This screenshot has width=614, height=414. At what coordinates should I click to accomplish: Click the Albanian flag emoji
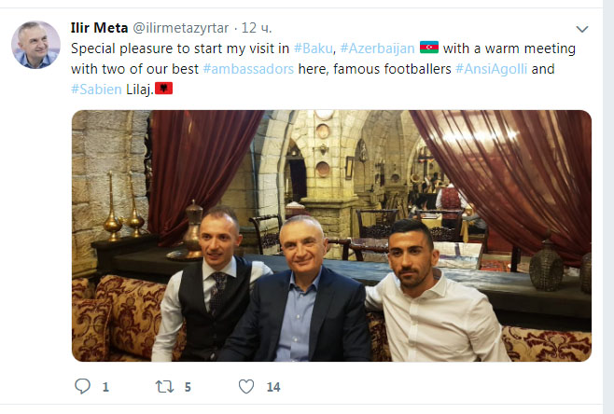coord(163,88)
